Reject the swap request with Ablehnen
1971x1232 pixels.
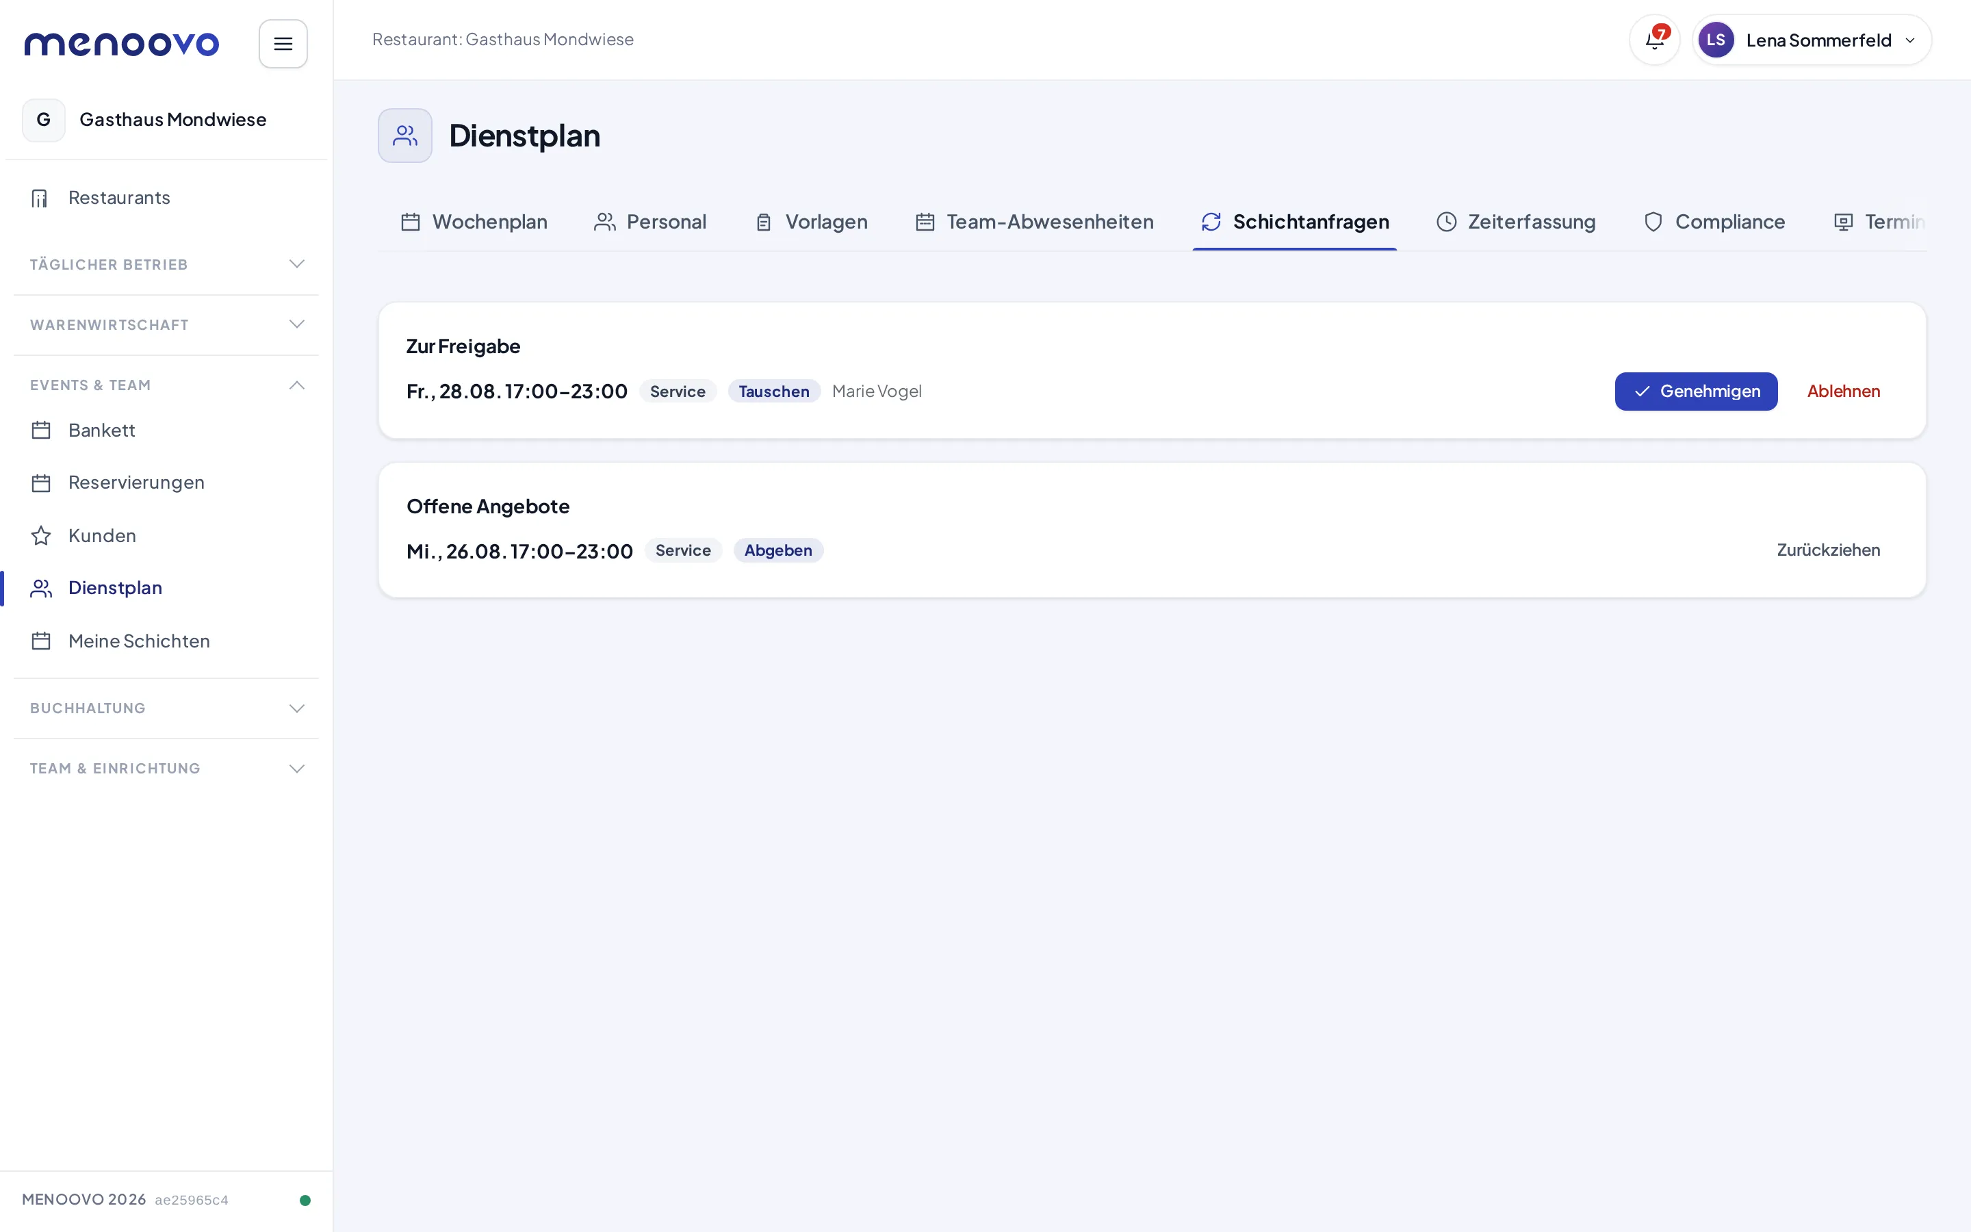1843,391
